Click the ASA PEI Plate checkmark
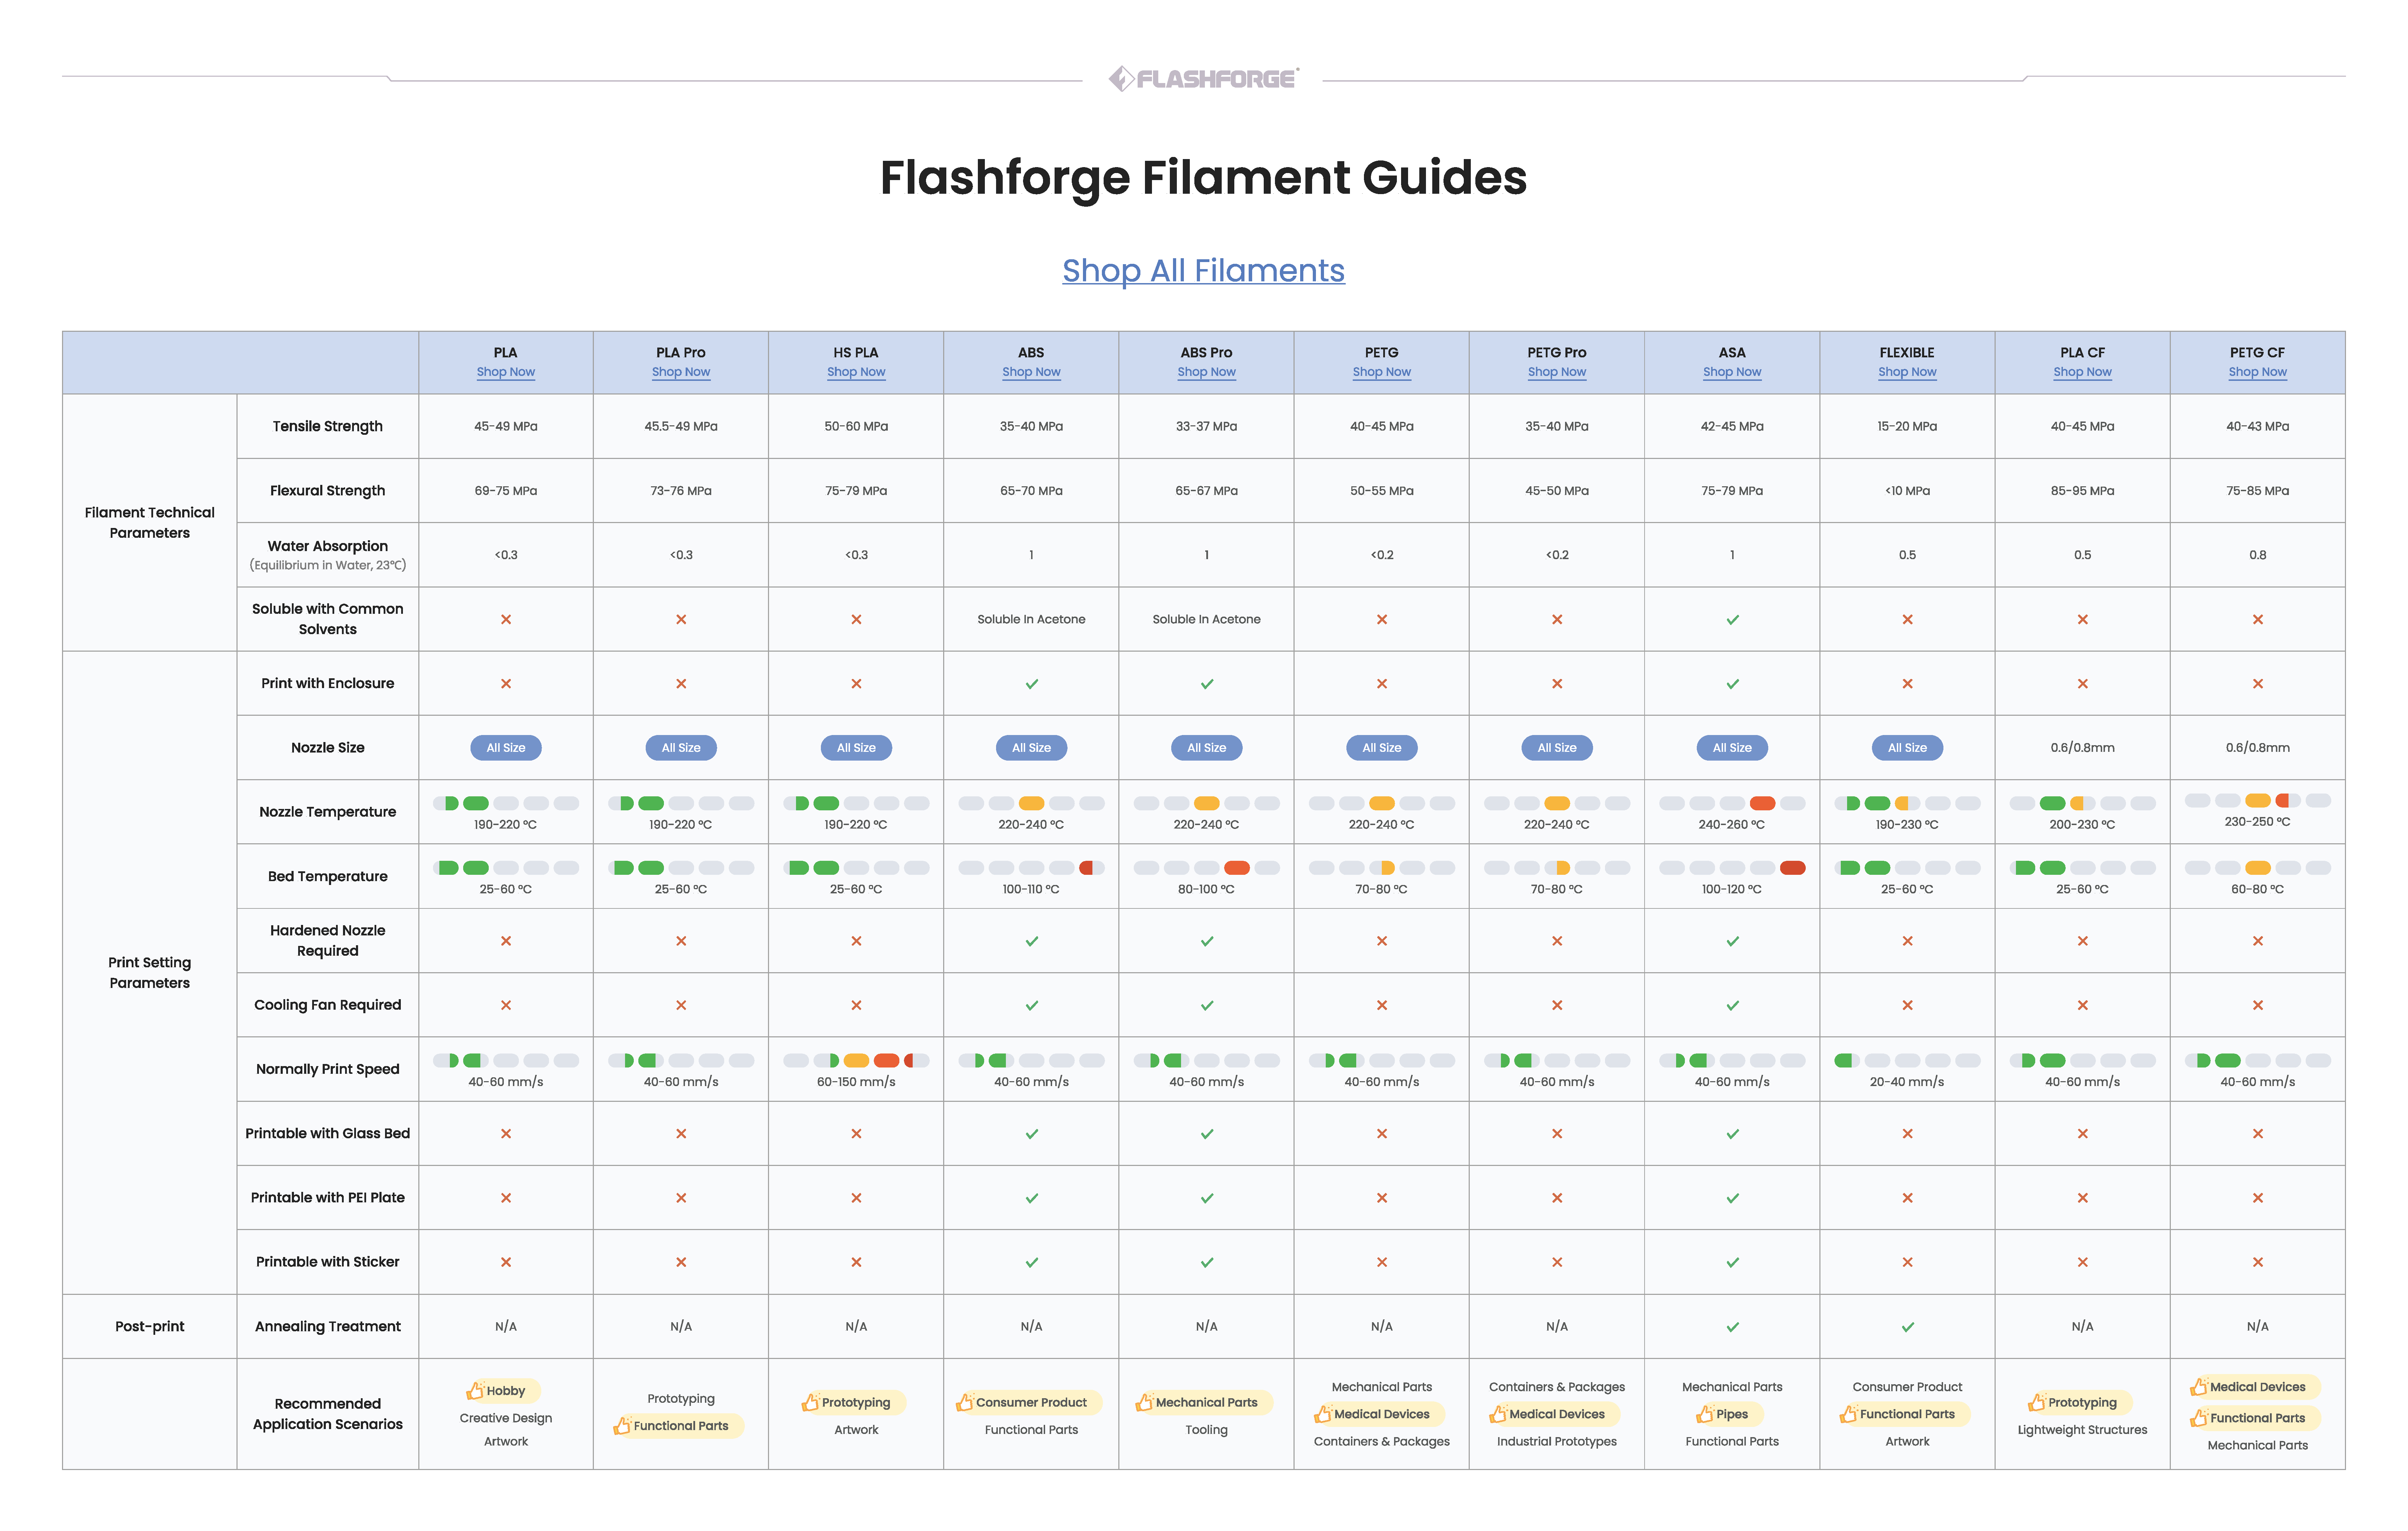The image size is (2408, 1531). point(1732,1198)
